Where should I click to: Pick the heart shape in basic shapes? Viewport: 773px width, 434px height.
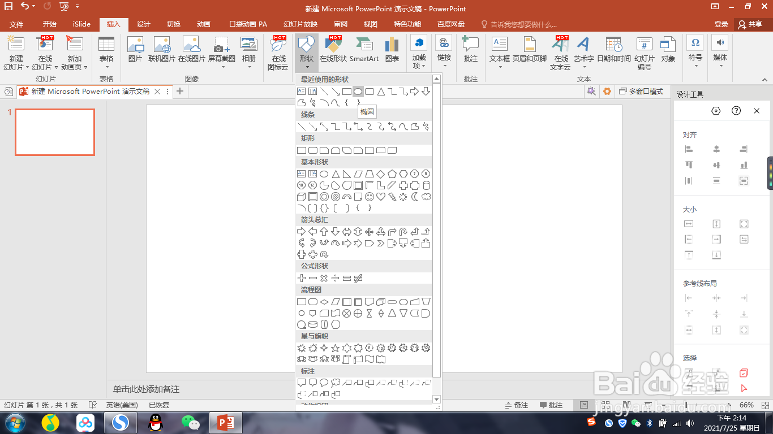coord(381,197)
